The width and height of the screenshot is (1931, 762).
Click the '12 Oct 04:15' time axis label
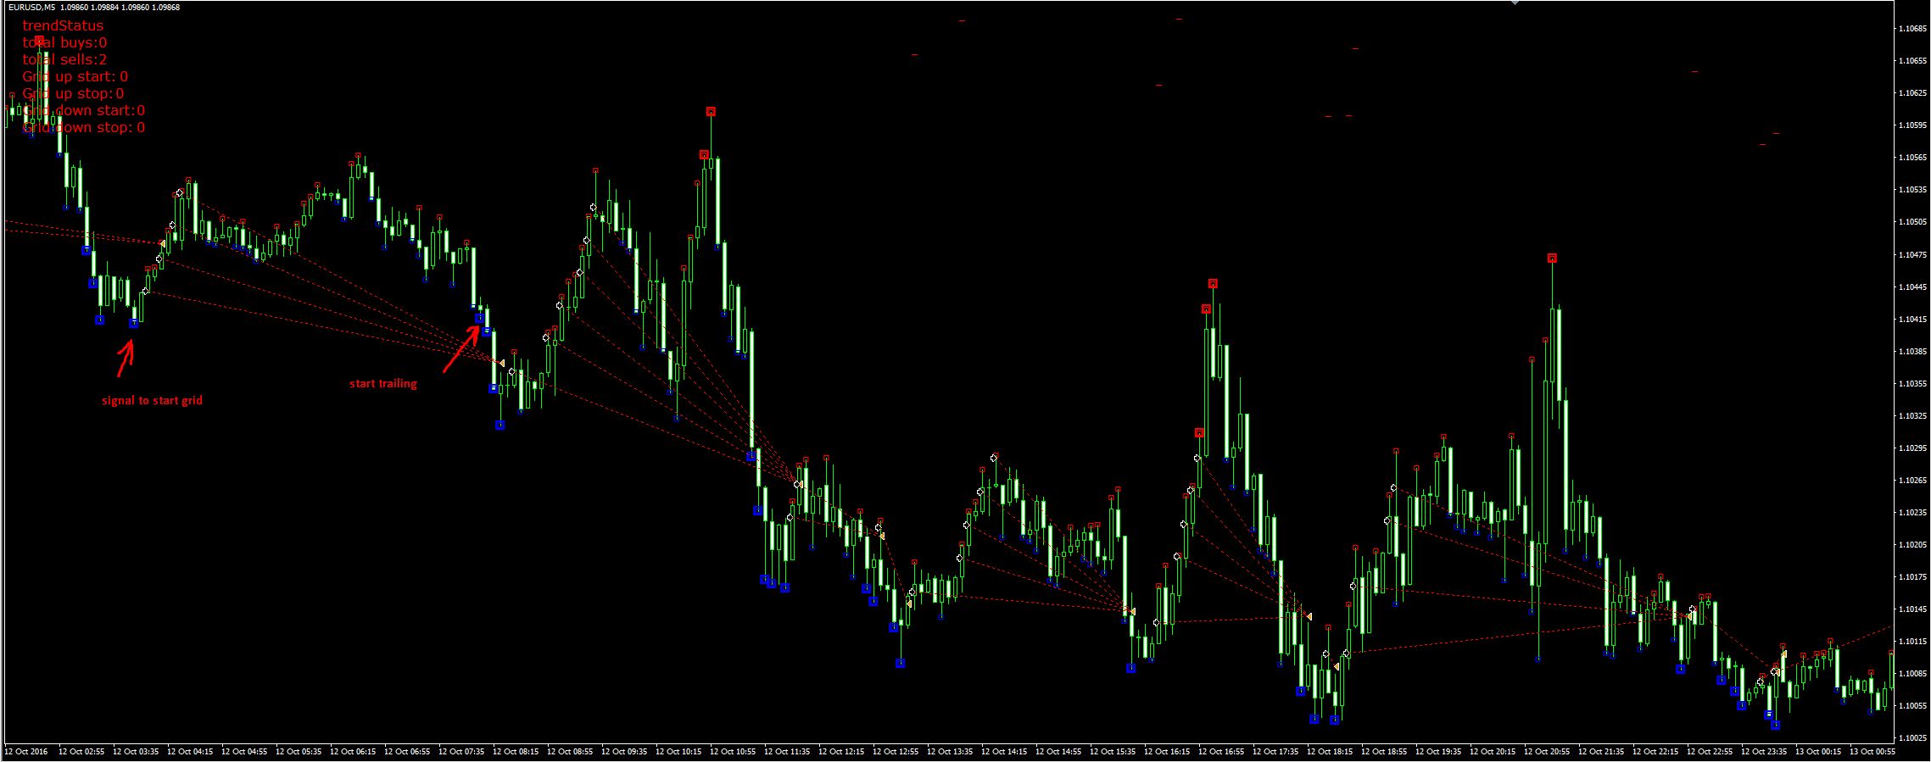pos(190,752)
